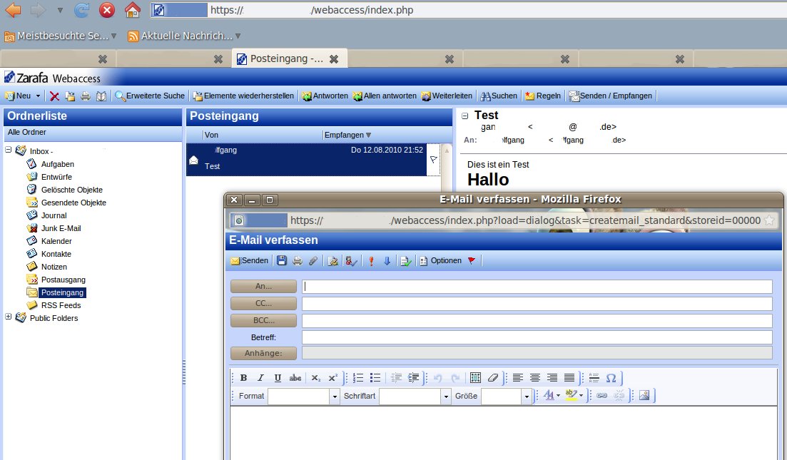Remove formatting with the eraser icon
The width and height of the screenshot is (787, 460).
[x=493, y=378]
